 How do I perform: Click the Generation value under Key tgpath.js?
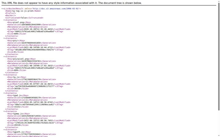coord(31,134)
